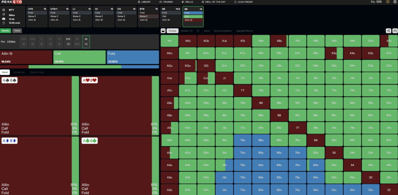Screen dimensions: 398x195
Task: Select the QQ cell in the range grid
Action: (x=206, y=66)
